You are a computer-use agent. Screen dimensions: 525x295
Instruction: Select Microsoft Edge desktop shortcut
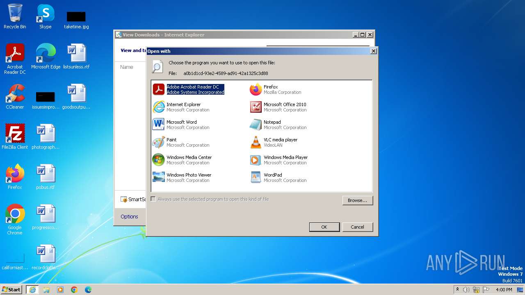pyautogui.click(x=46, y=57)
